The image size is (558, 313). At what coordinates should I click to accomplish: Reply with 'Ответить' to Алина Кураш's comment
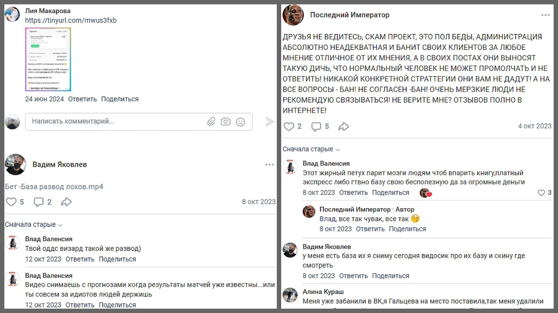coord(353,311)
